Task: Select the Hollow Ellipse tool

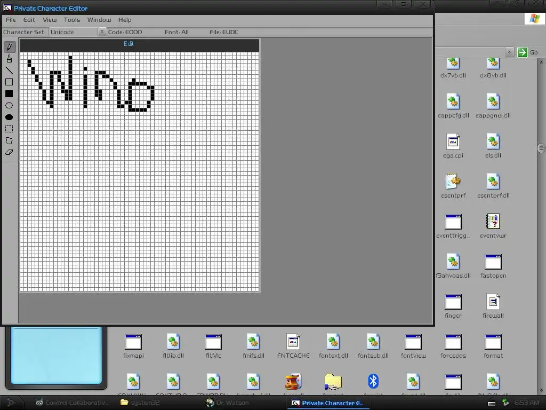Action: click(10, 105)
